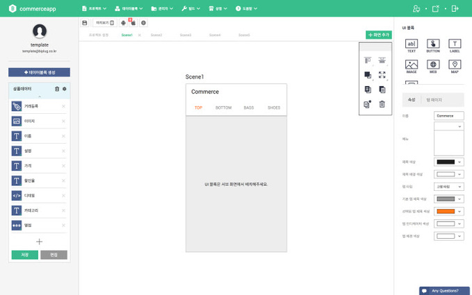Click the save disk icon in toolbar
Image resolution: width=472 pixels, height=295 pixels.
(85, 23)
